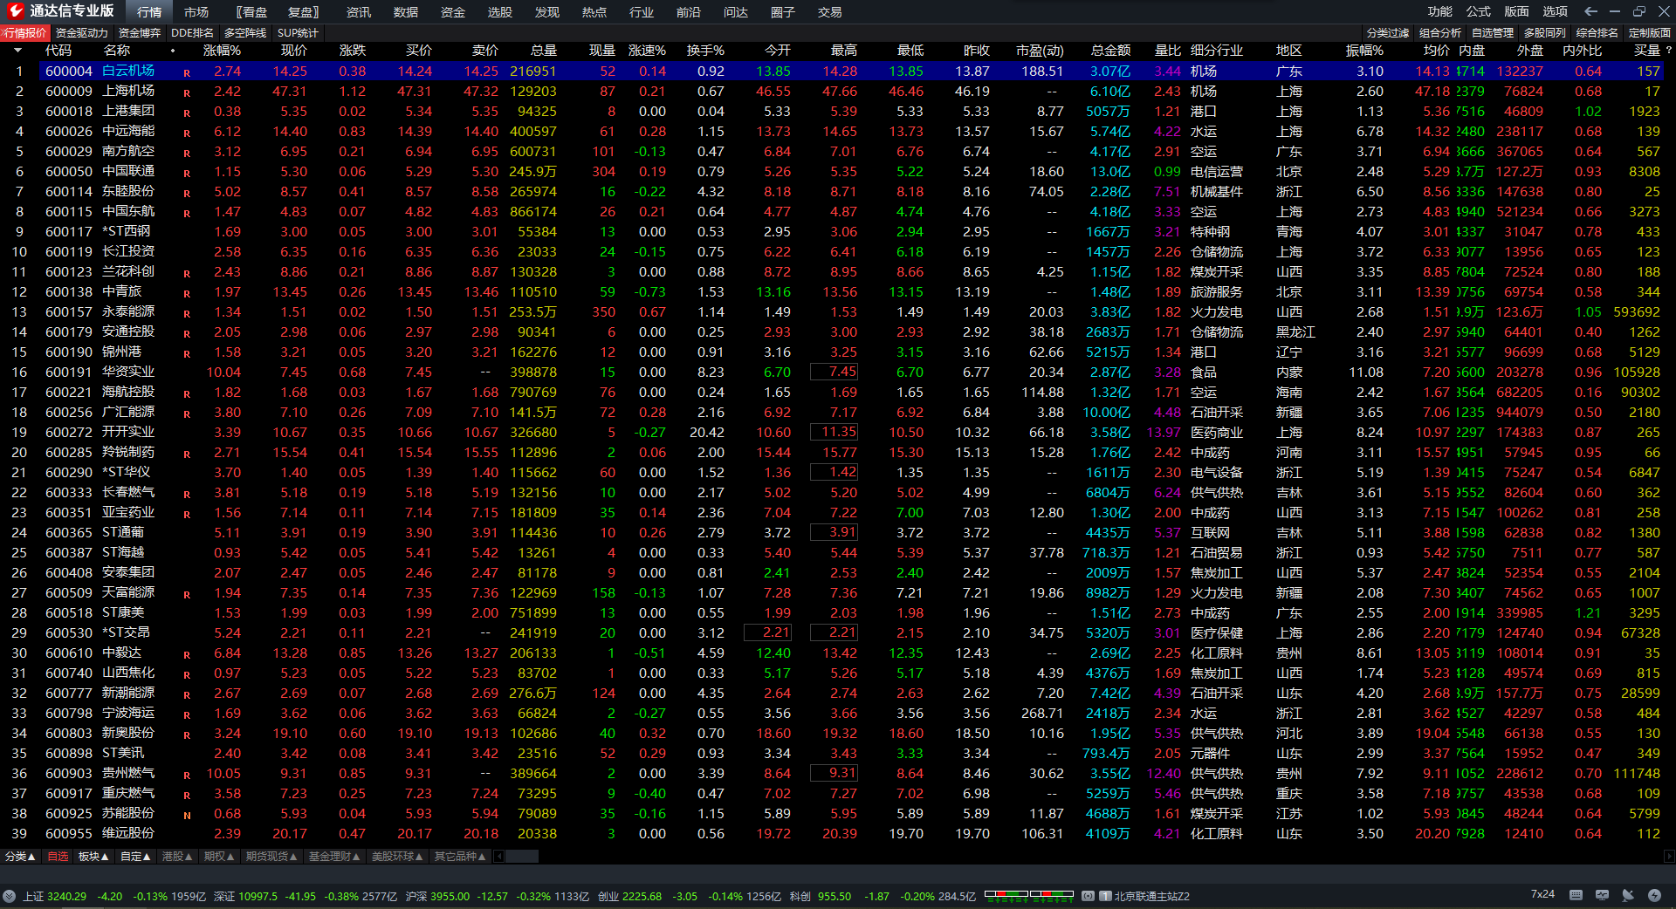
Task: Open the 资讯 menu
Action: click(x=359, y=12)
